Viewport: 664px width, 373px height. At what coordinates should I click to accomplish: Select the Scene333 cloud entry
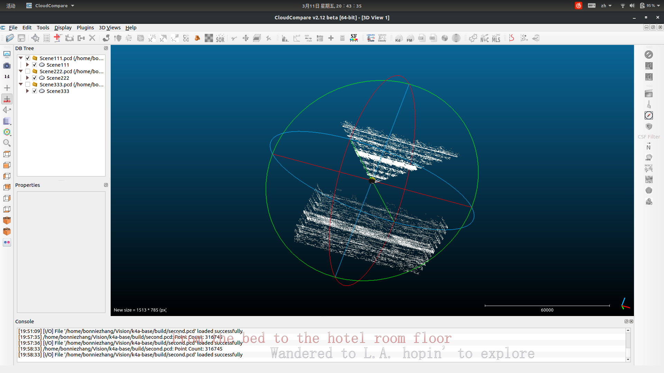click(x=58, y=91)
